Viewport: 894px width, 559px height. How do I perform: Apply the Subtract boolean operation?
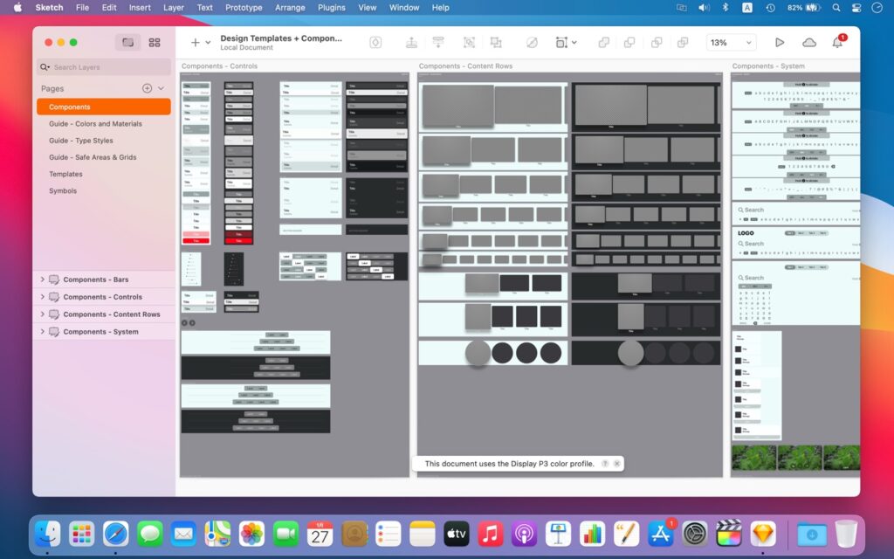[629, 42]
